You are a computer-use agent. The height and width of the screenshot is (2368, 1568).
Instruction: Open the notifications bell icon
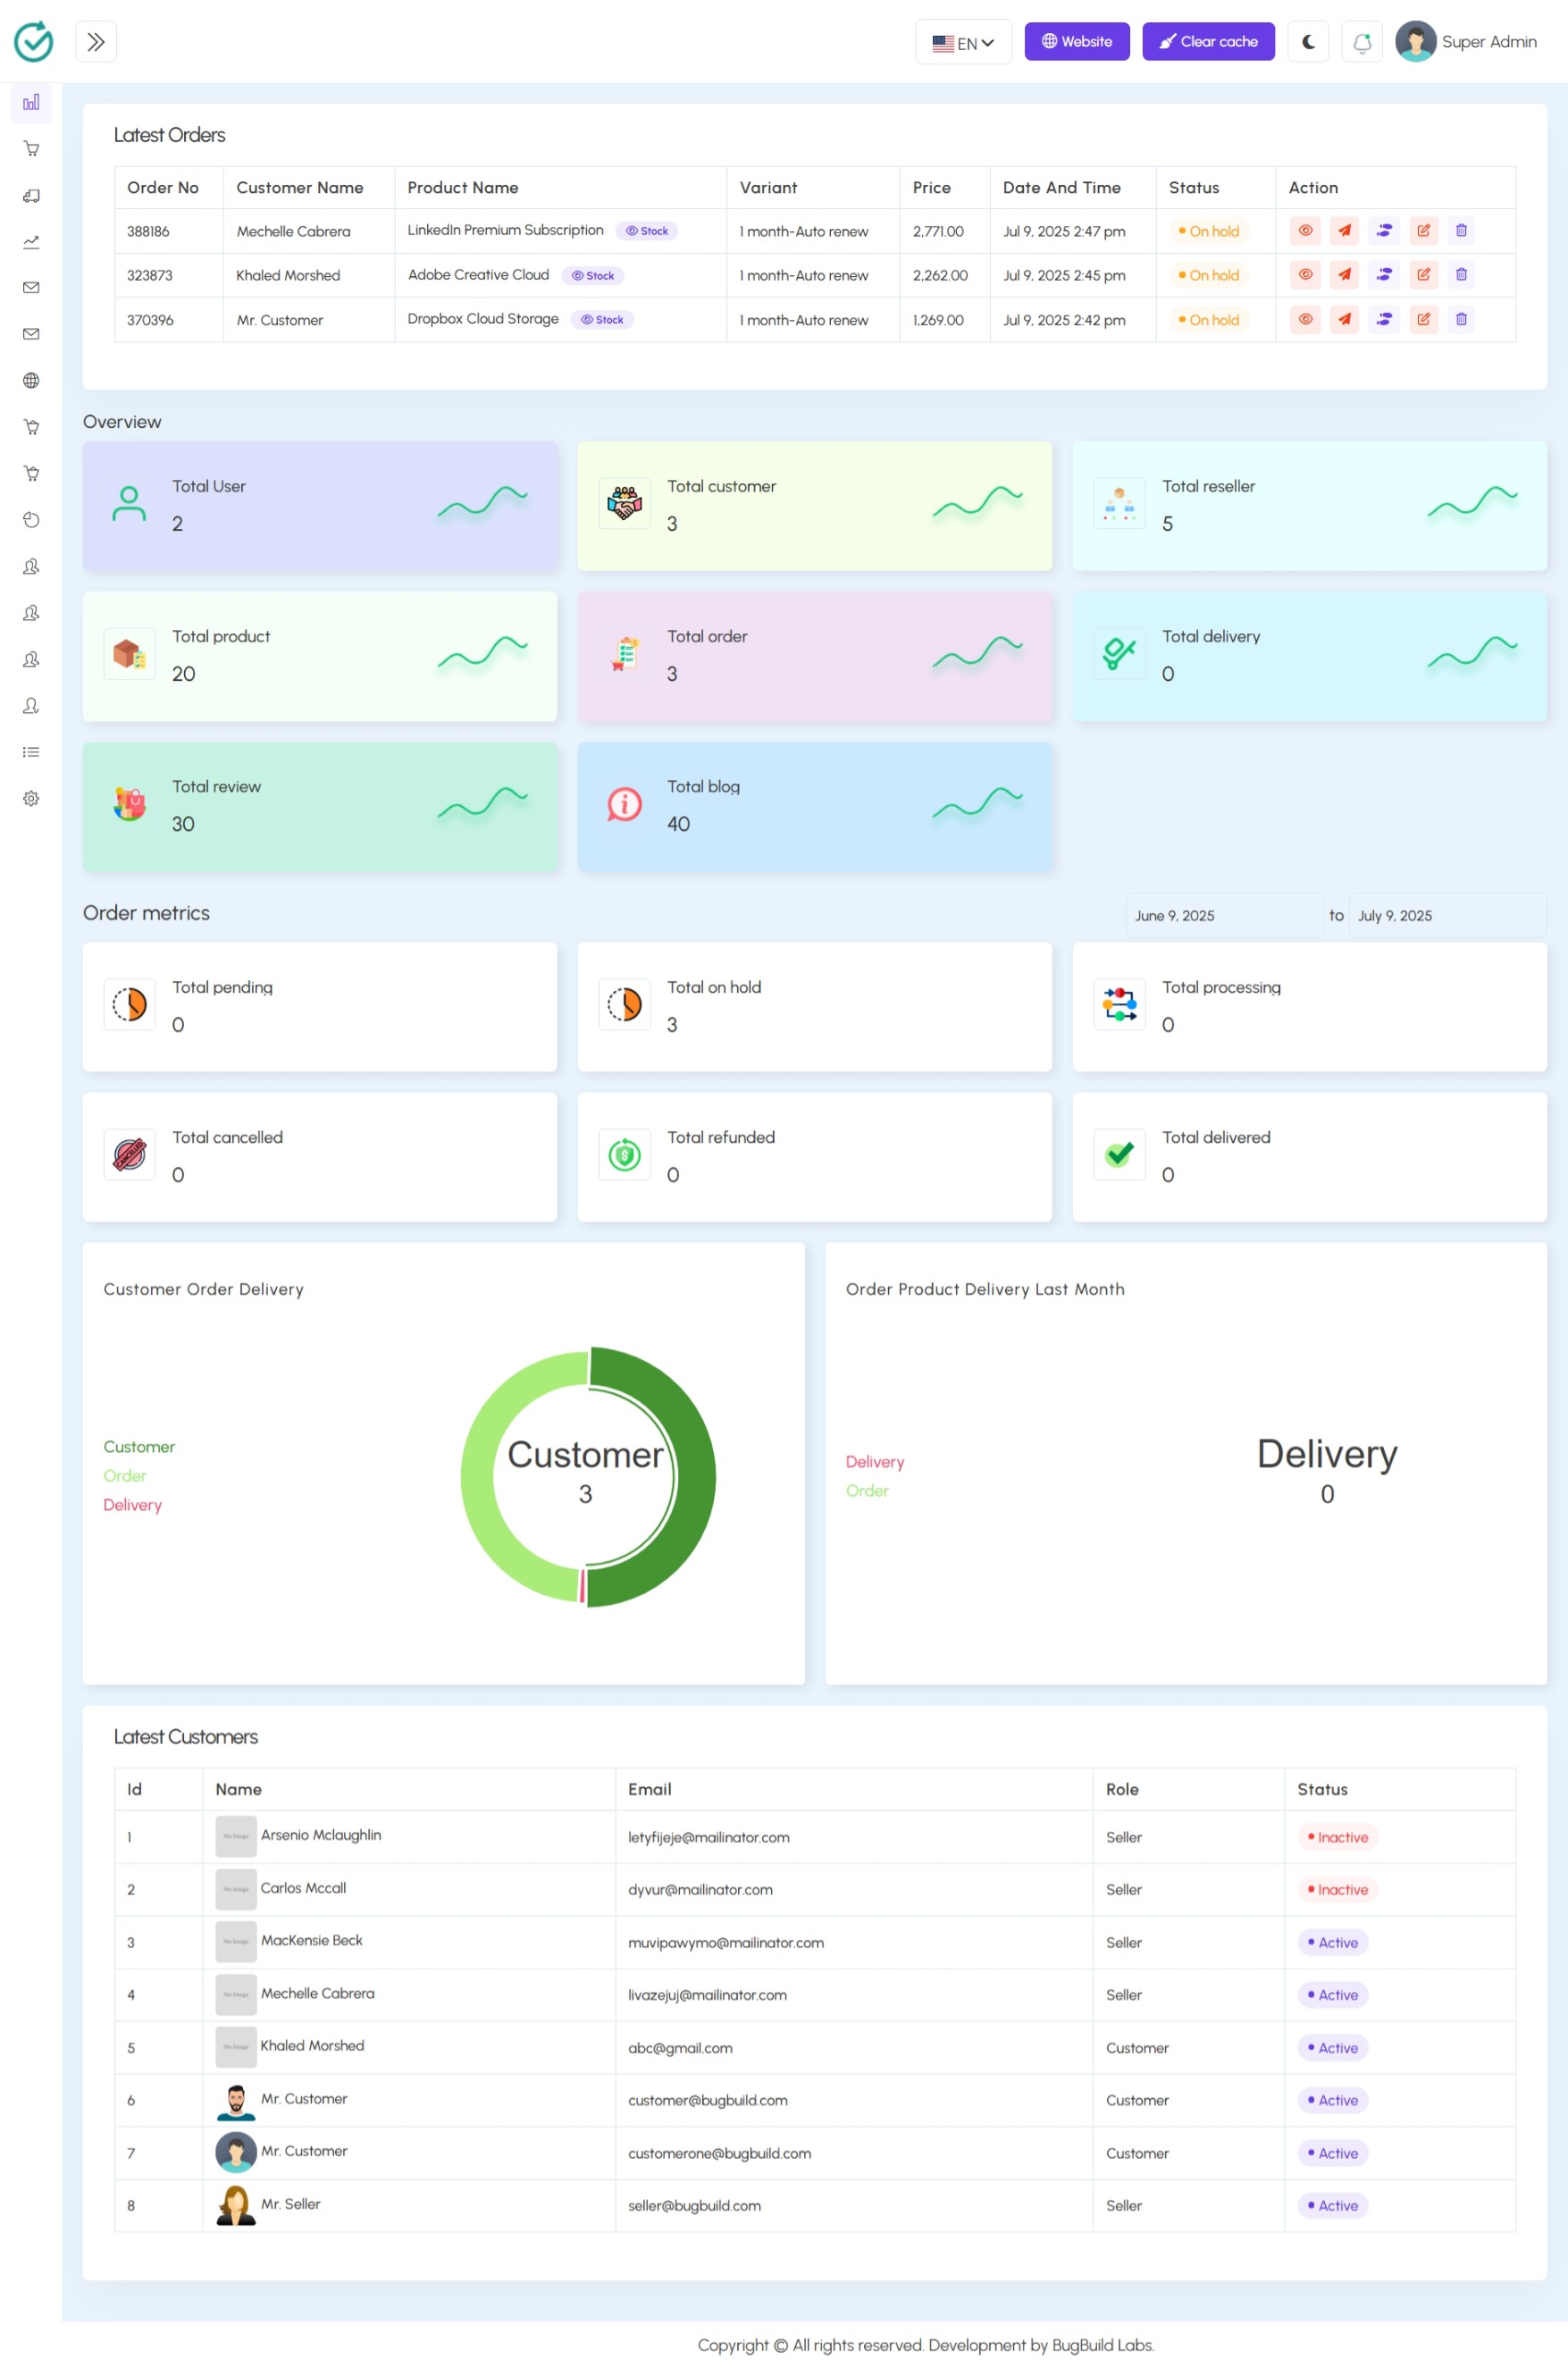(x=1362, y=42)
